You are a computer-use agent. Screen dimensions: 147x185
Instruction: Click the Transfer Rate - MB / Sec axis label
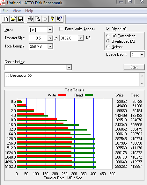63,178
